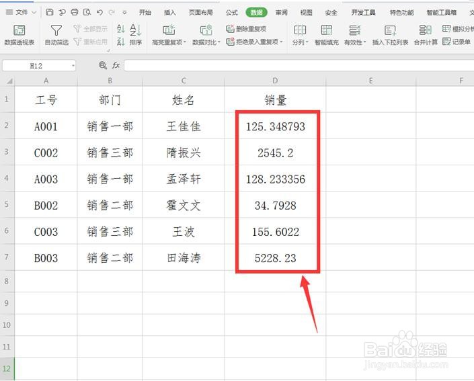474x381 pixels.
Task: Select the 销售二部 cell in row 5
Action: [110, 205]
